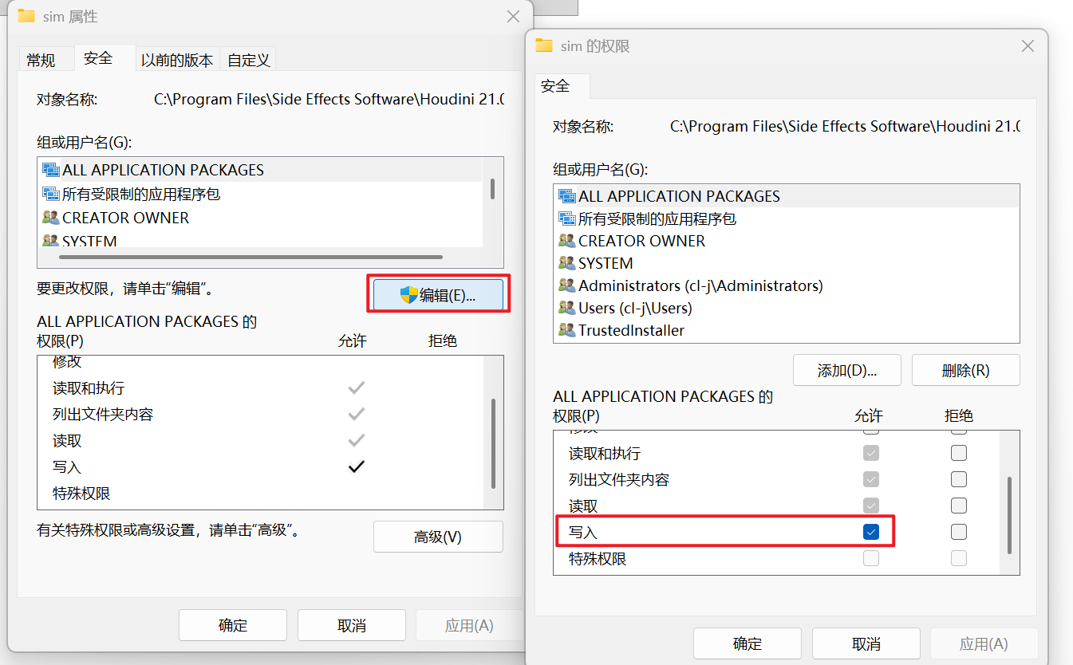Open the 以前的版本 tab

click(x=177, y=60)
